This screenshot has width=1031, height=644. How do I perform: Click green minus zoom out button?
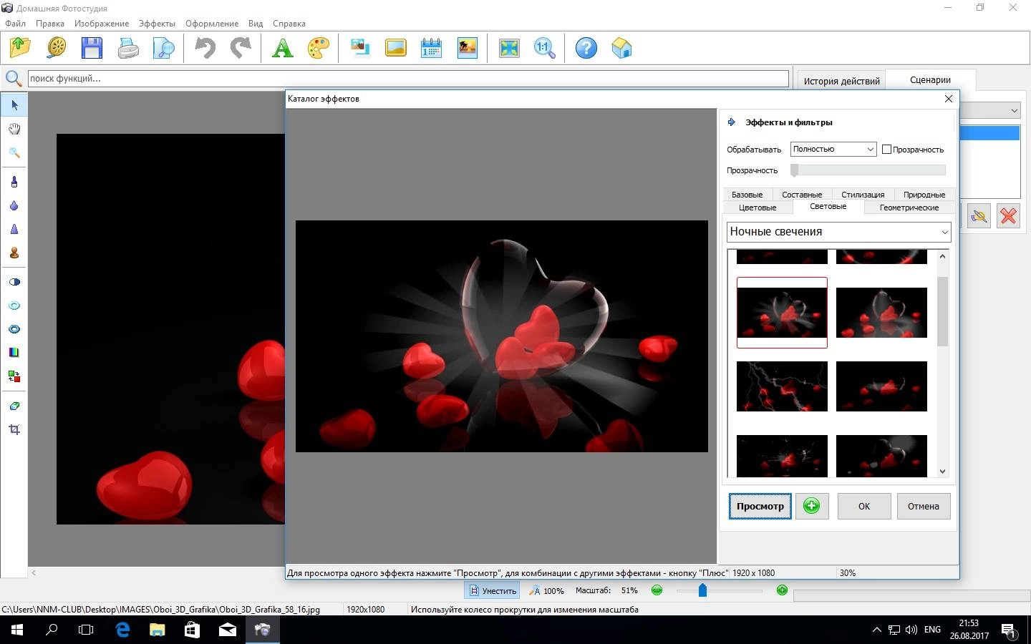(x=657, y=590)
